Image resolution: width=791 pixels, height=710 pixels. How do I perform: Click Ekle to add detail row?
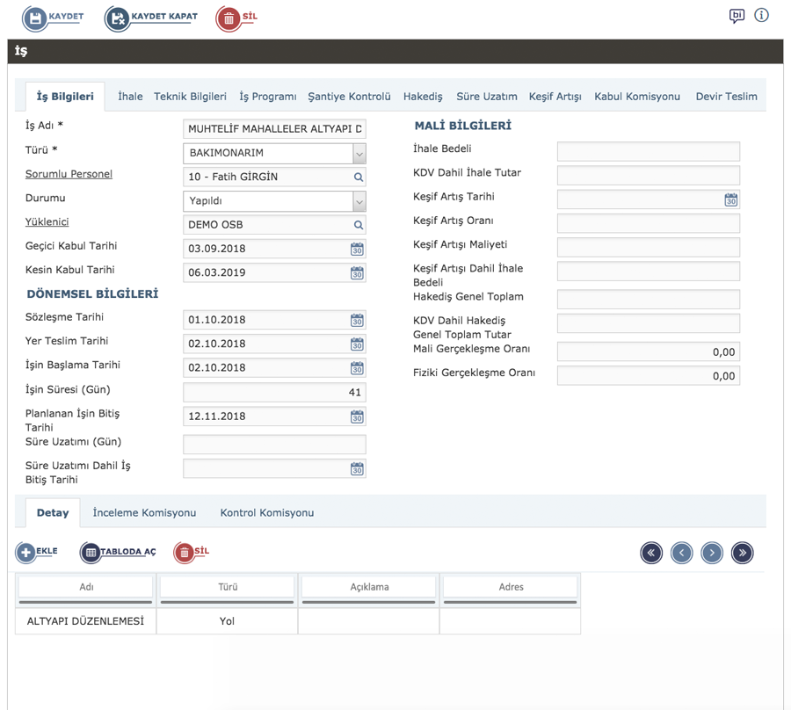[26, 552]
